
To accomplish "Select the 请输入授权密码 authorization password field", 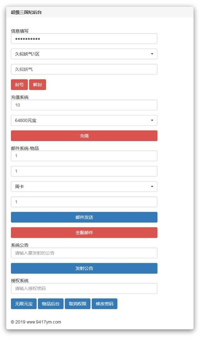I will pos(84,288).
